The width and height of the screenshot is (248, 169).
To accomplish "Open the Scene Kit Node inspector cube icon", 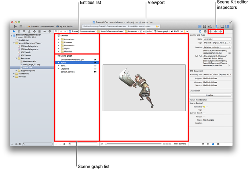I will click(210, 32).
